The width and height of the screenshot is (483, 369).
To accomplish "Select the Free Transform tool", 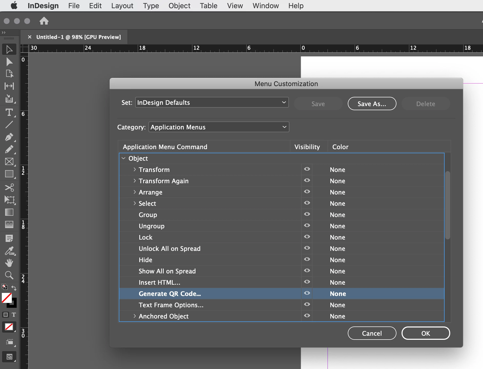I will click(x=9, y=200).
